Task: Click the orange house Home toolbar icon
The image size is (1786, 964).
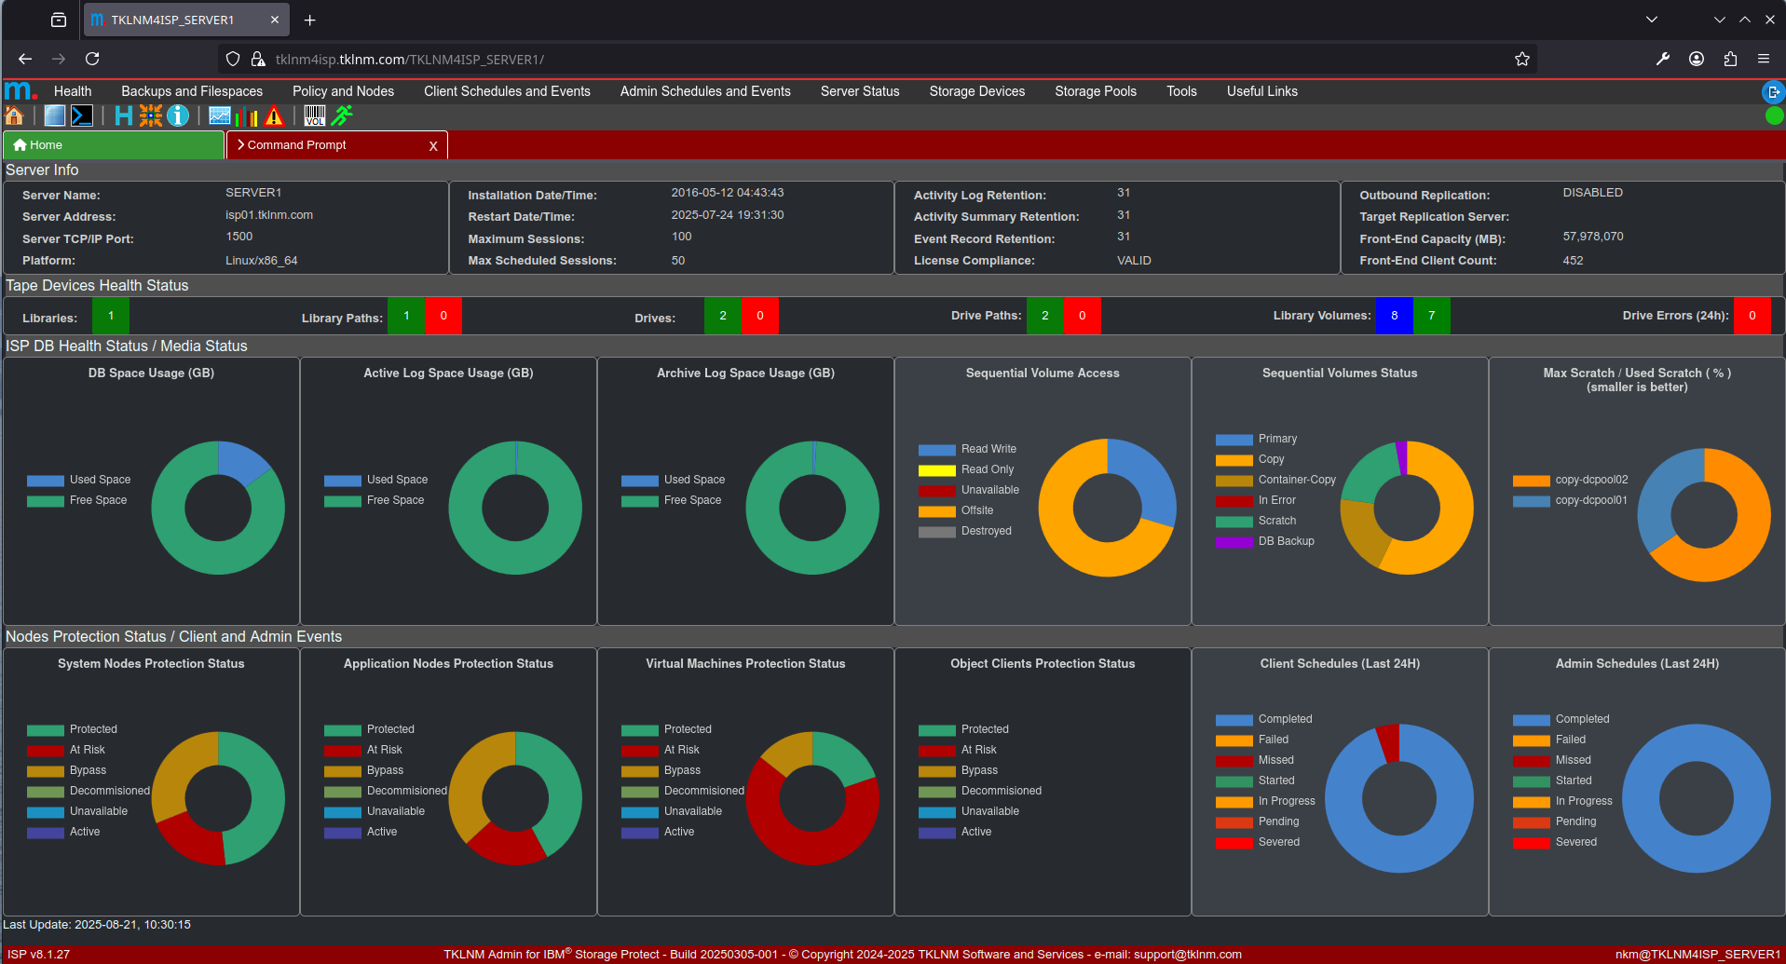Action: 14,115
